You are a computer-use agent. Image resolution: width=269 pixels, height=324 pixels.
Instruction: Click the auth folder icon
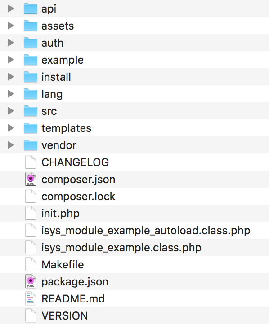31,43
